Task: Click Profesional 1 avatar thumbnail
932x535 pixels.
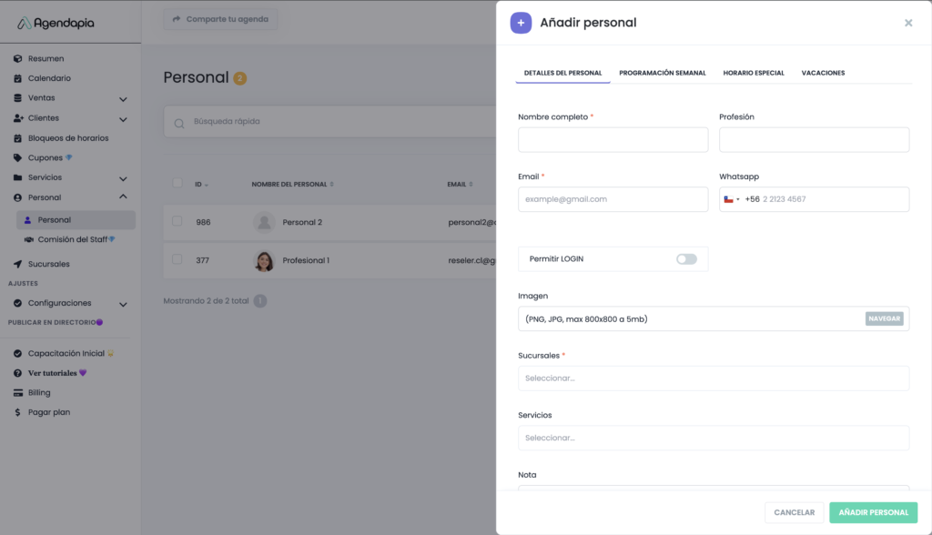Action: pyautogui.click(x=264, y=260)
